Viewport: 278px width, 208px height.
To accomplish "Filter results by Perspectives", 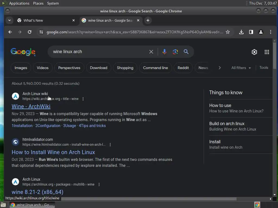I will (69, 68).
